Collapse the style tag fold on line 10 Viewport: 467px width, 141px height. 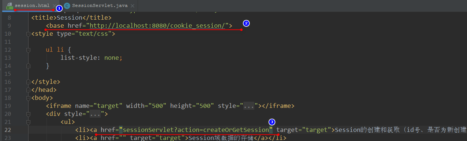click(28, 34)
